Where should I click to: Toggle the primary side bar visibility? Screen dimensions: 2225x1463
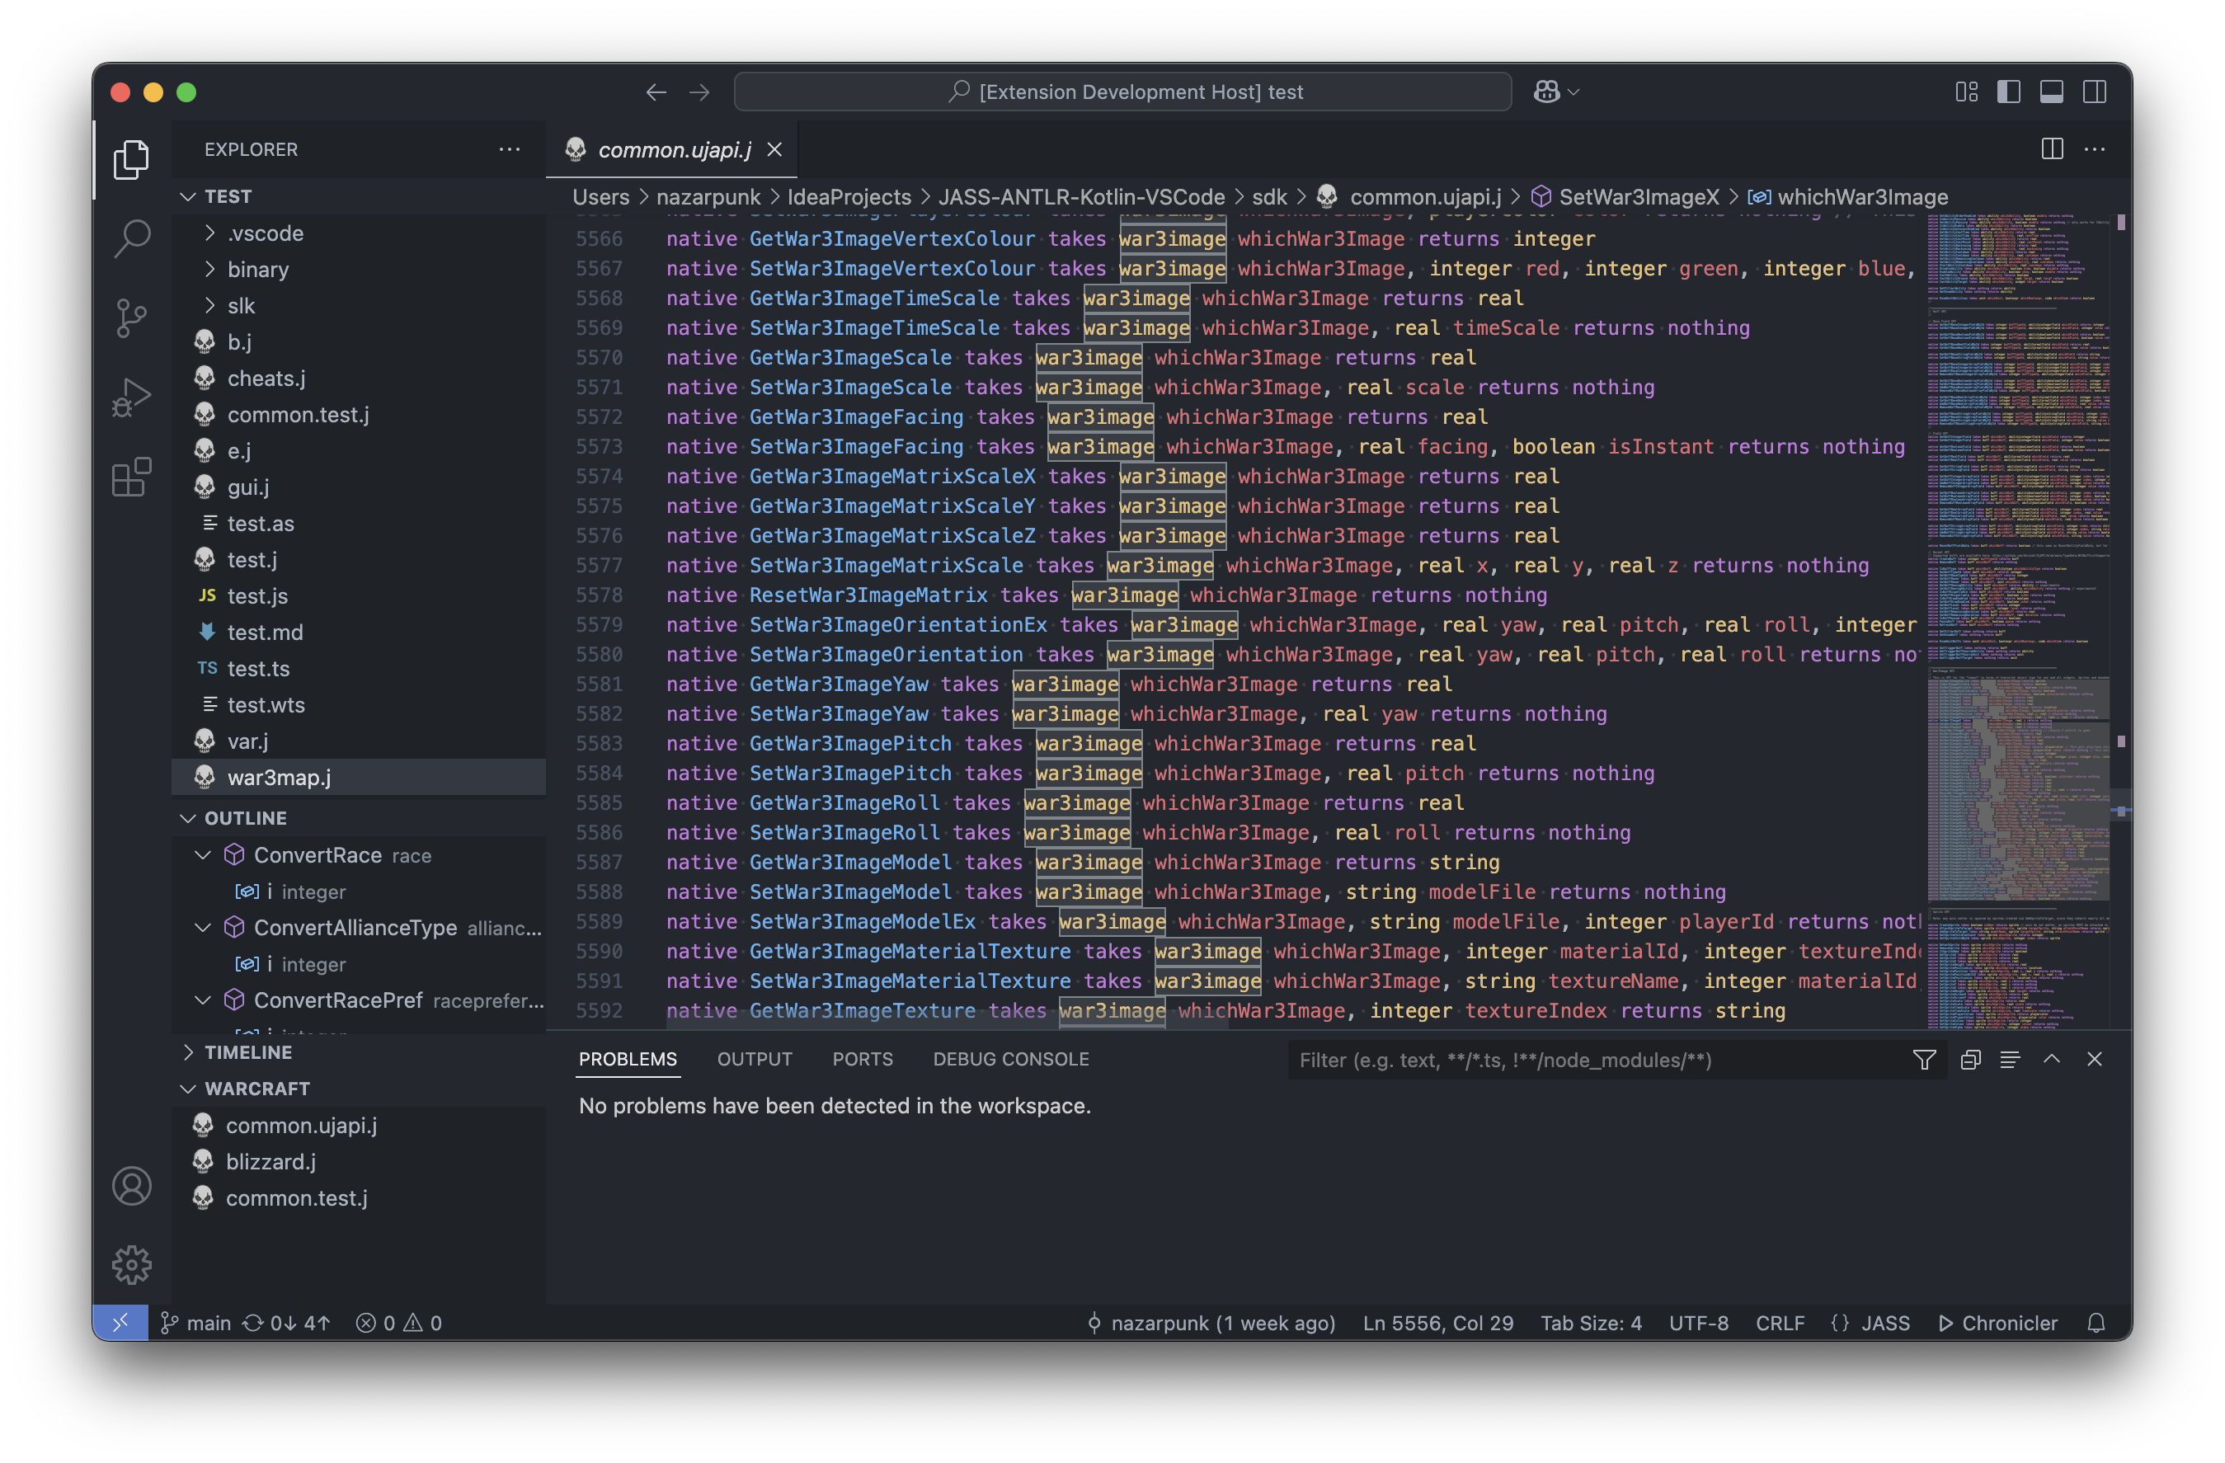pos(2009,92)
